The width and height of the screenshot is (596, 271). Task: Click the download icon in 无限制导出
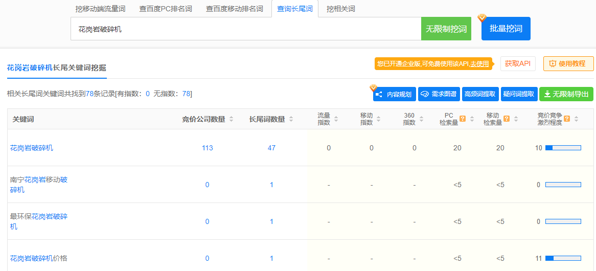pos(547,94)
